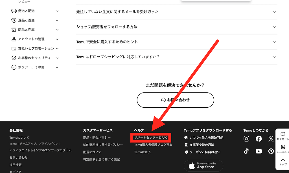
Task: Open Temu's YouTube icon
Action: pyautogui.click(x=259, y=151)
